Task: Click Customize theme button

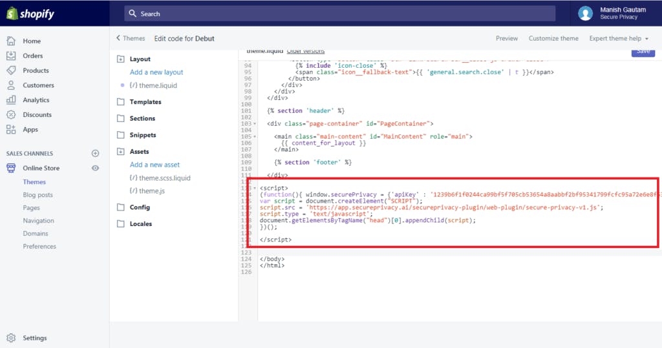Action: [553, 38]
